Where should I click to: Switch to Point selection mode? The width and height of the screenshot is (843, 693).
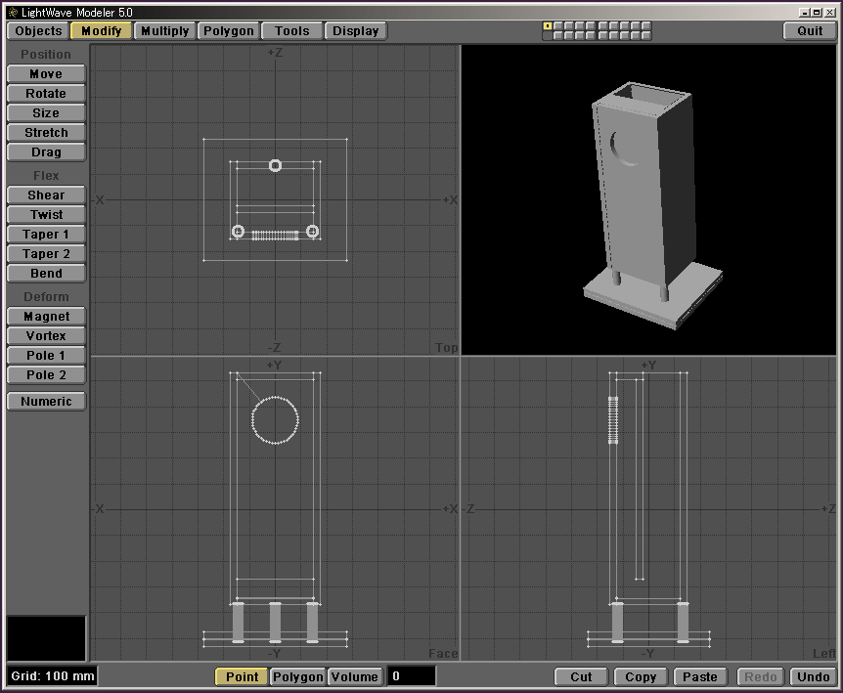242,676
